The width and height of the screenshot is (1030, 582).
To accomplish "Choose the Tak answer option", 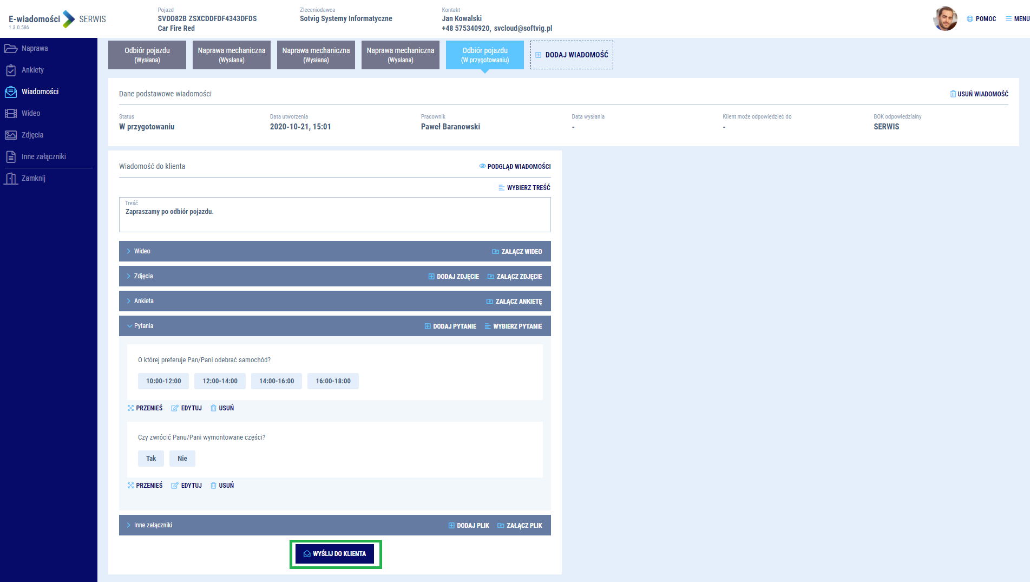I will (151, 459).
